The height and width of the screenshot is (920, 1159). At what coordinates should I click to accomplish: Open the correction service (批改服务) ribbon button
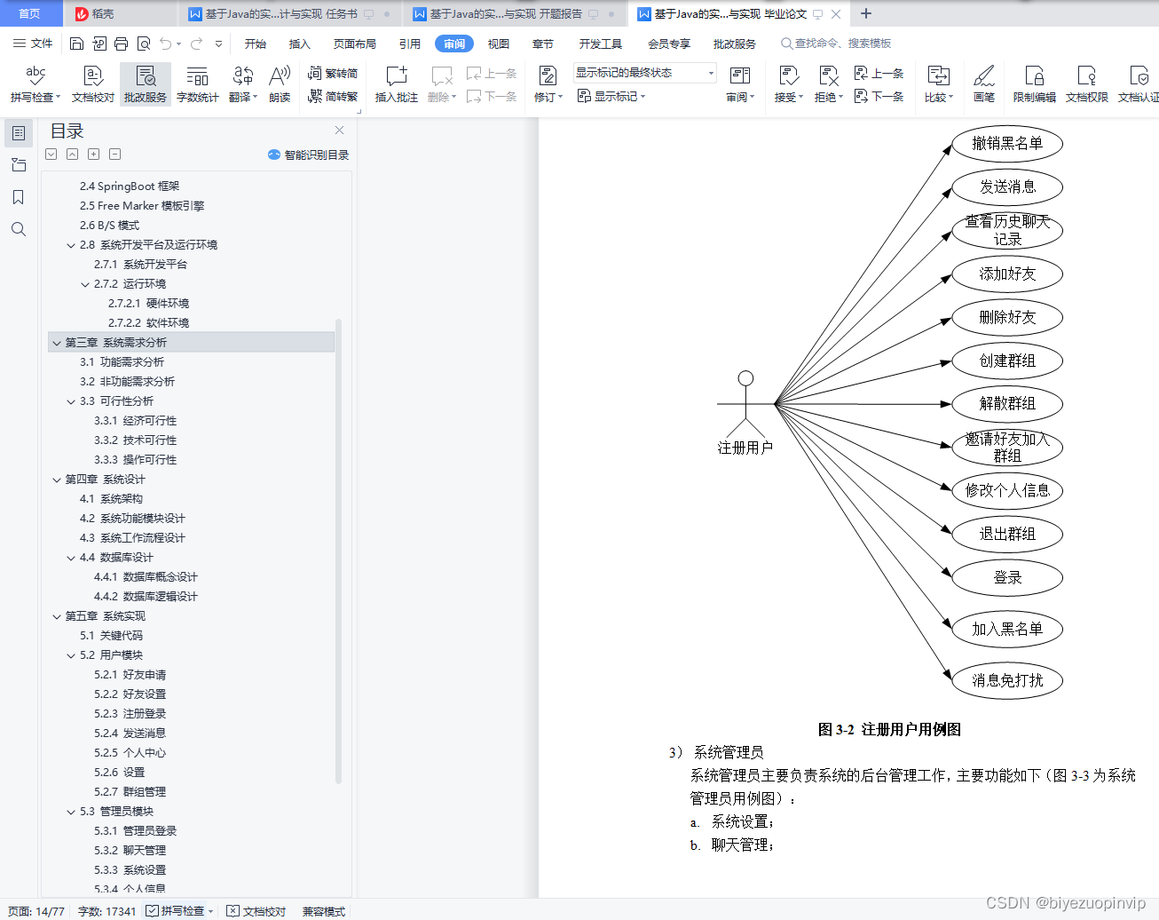coord(146,84)
